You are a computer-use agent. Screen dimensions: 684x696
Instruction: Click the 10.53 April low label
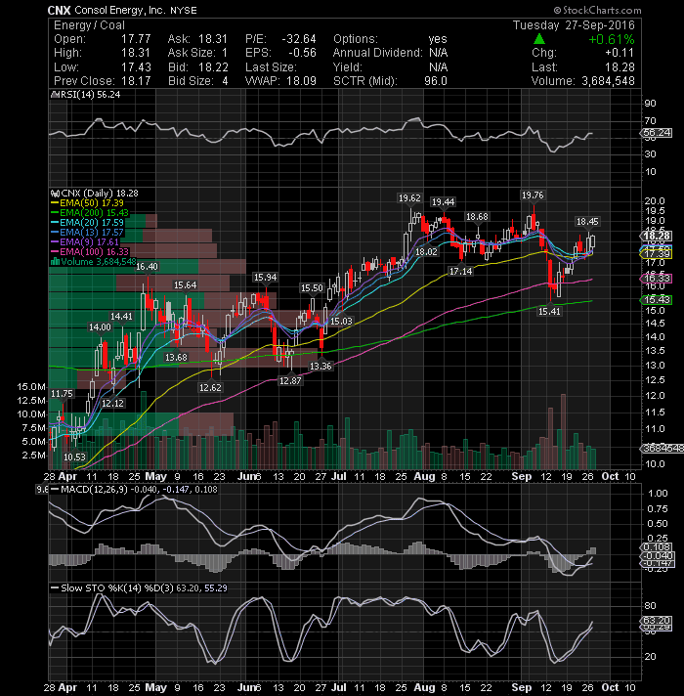(74, 457)
